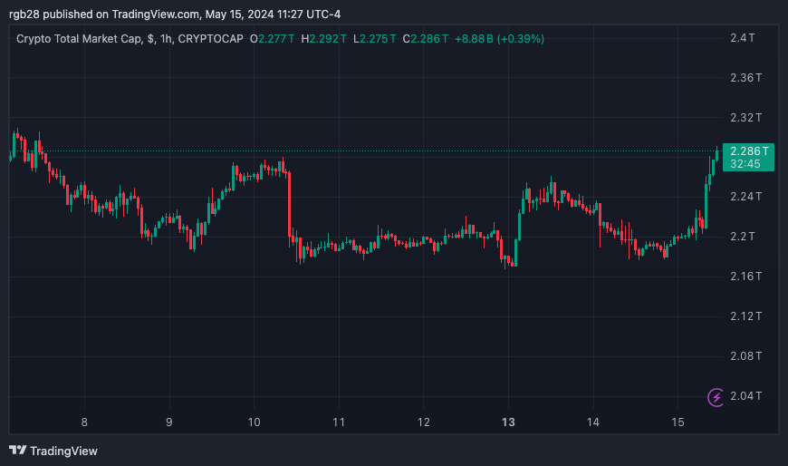Click the 2.04 T price scale label
Image resolution: width=788 pixels, height=466 pixels.
tap(745, 396)
